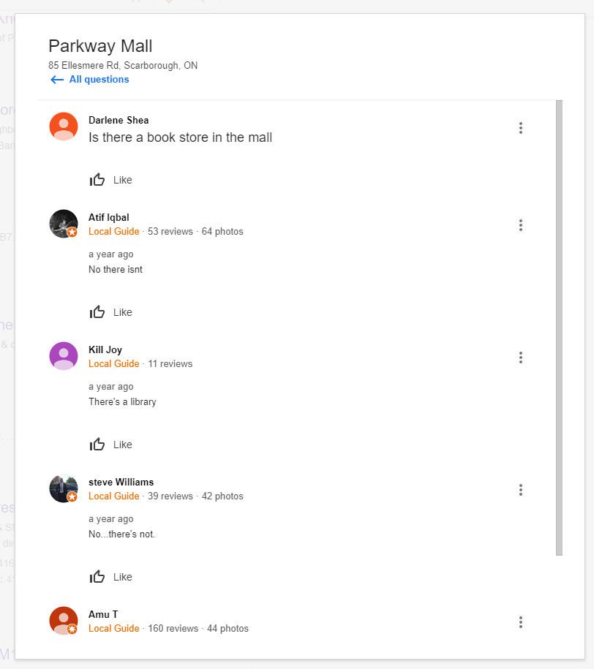Like Atif Iqbal's answer

click(111, 312)
